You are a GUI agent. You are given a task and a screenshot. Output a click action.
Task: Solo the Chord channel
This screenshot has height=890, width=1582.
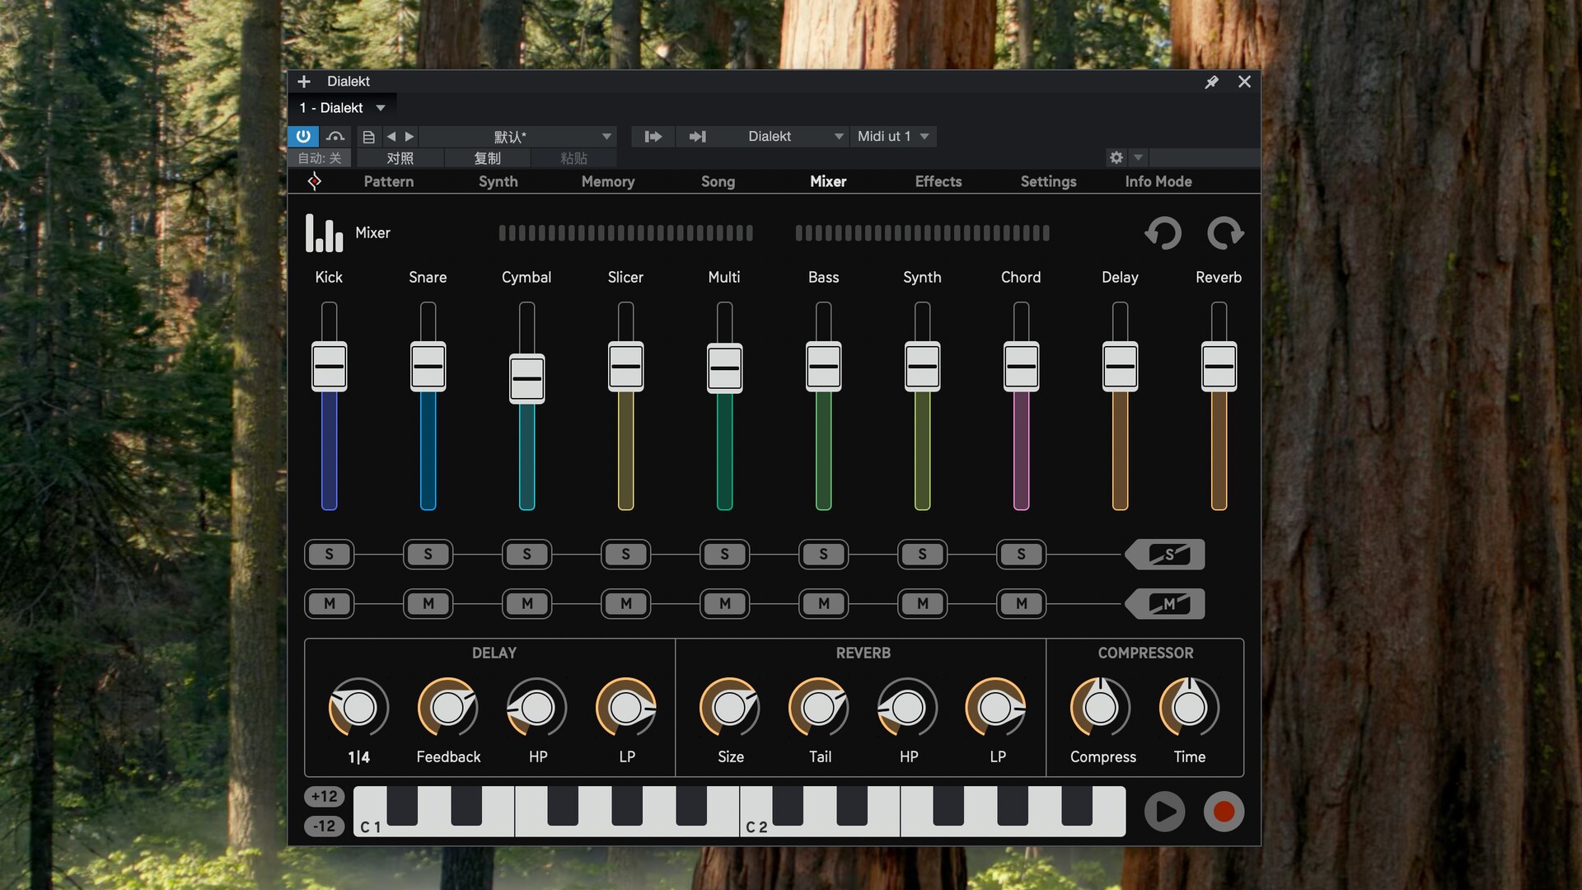coord(1021,555)
